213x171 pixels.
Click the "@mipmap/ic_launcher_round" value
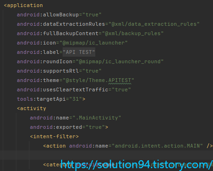(120, 61)
